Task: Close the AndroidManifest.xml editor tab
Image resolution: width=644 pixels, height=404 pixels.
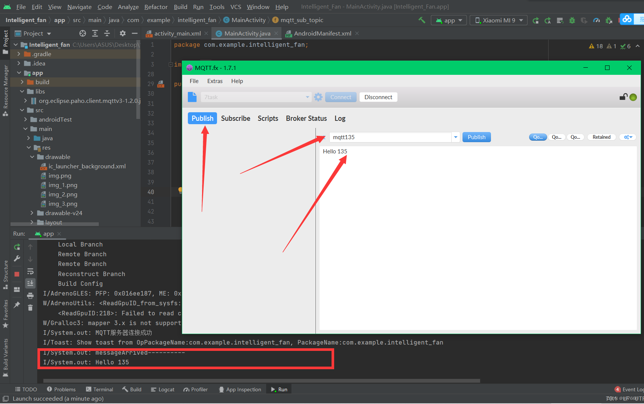Action: [x=357, y=33]
